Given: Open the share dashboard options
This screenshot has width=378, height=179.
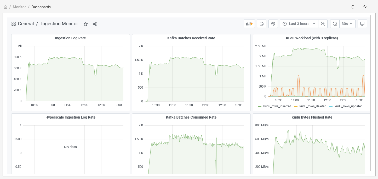Looking at the screenshot, I should pyautogui.click(x=94, y=24).
